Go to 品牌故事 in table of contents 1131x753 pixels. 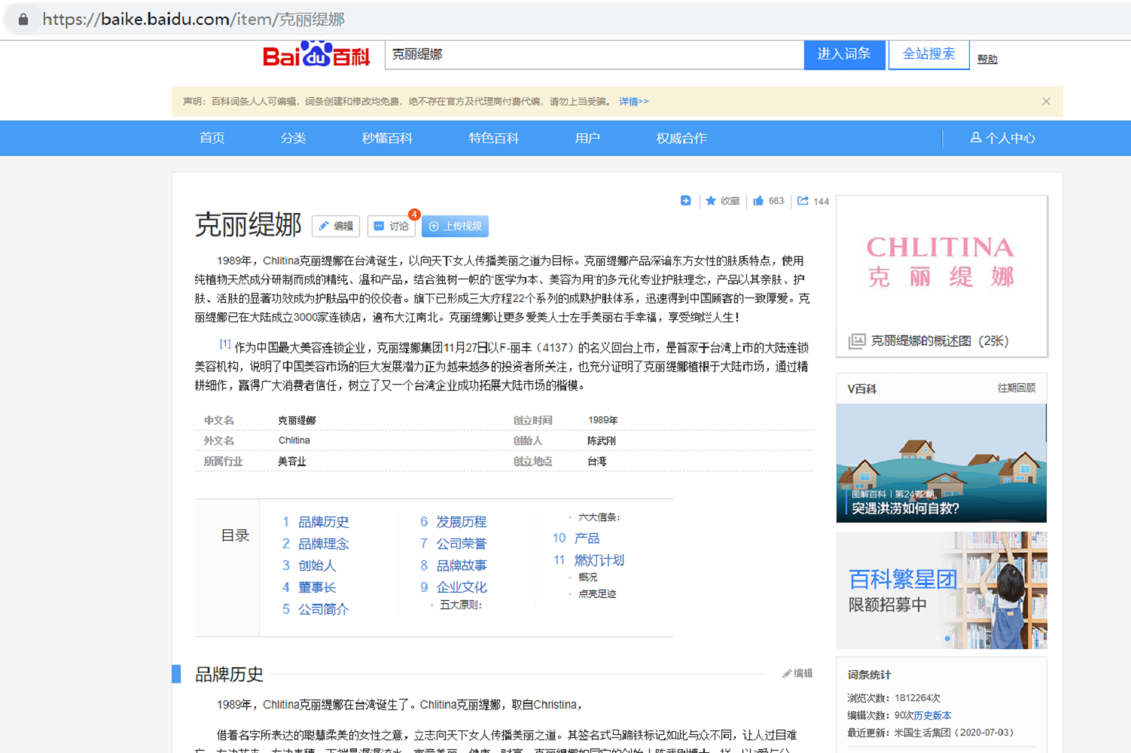click(462, 566)
